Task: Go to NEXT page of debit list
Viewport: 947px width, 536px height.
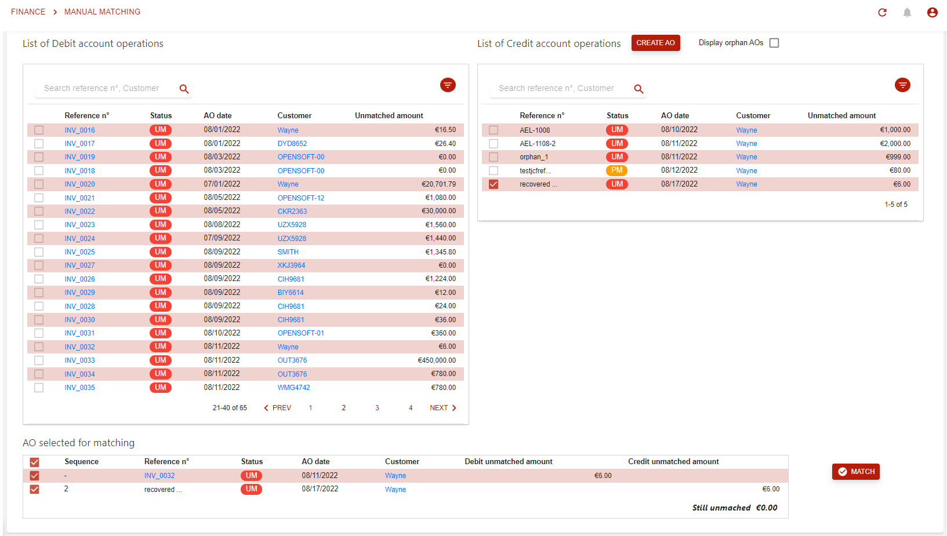Action: tap(443, 408)
